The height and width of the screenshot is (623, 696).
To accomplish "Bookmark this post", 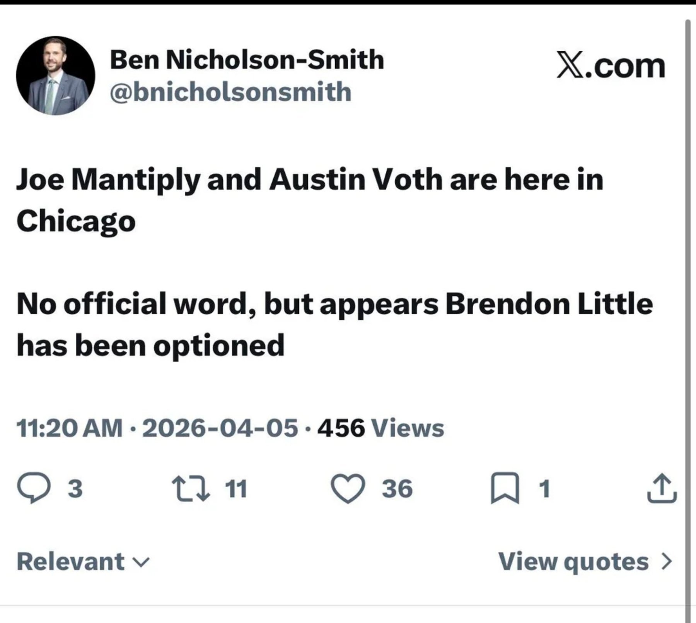I will coord(505,488).
